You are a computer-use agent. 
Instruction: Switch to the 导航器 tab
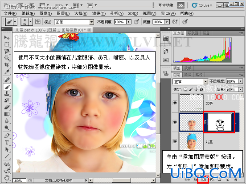[x=193, y=33]
